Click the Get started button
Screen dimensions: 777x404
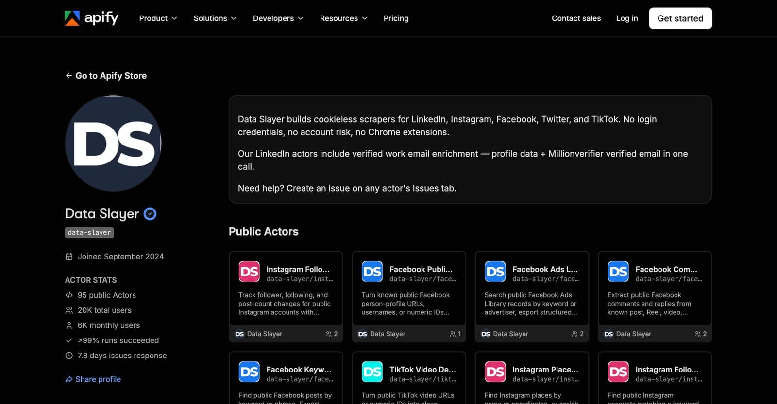tap(680, 18)
